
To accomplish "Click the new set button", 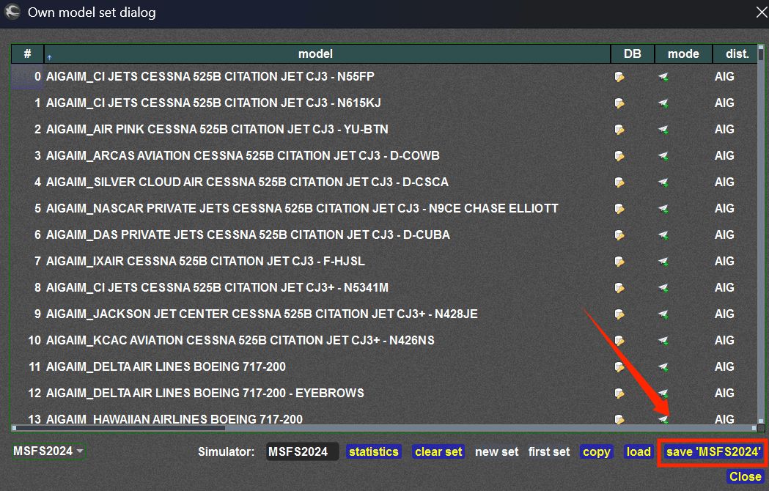I will (x=497, y=451).
